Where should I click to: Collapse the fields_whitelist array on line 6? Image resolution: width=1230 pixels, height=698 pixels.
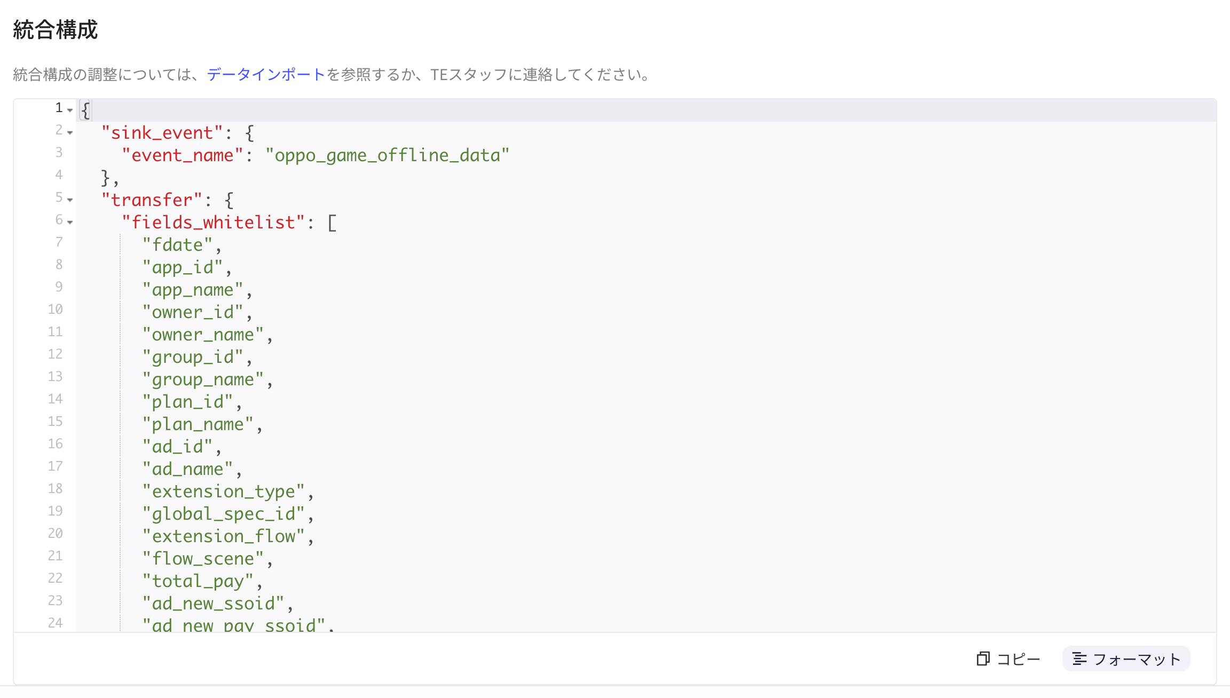70,222
